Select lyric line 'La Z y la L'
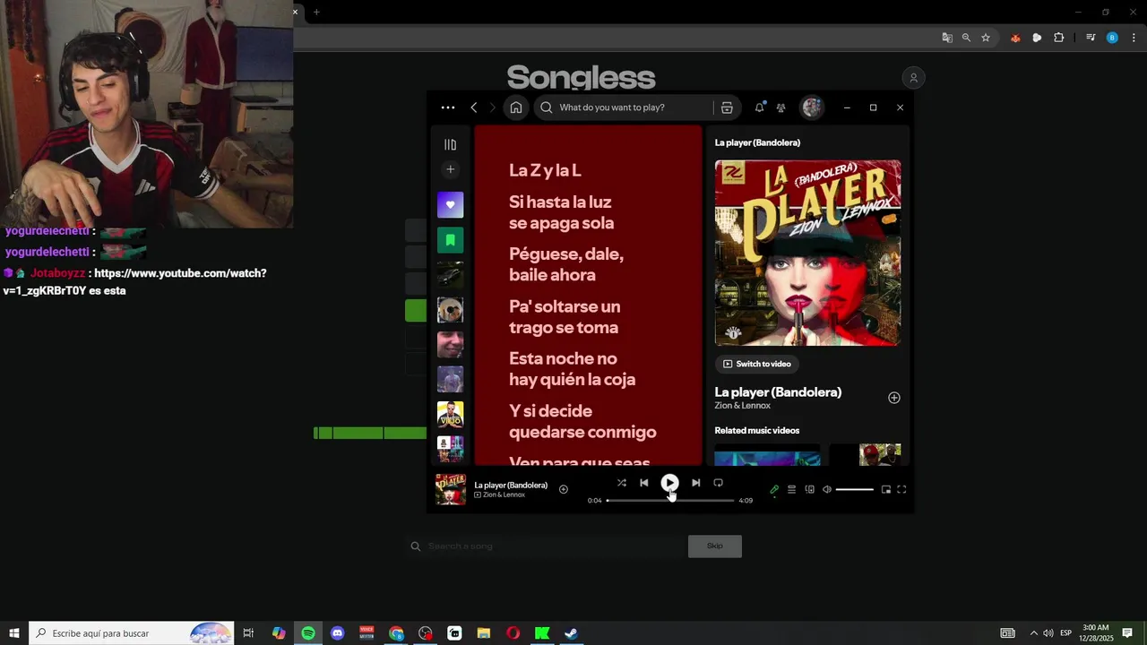Screen dimensions: 1147x645 [x=545, y=170]
